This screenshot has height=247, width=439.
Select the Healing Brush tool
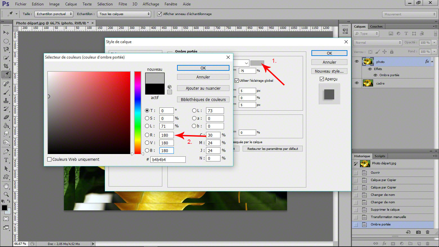coord(6,84)
